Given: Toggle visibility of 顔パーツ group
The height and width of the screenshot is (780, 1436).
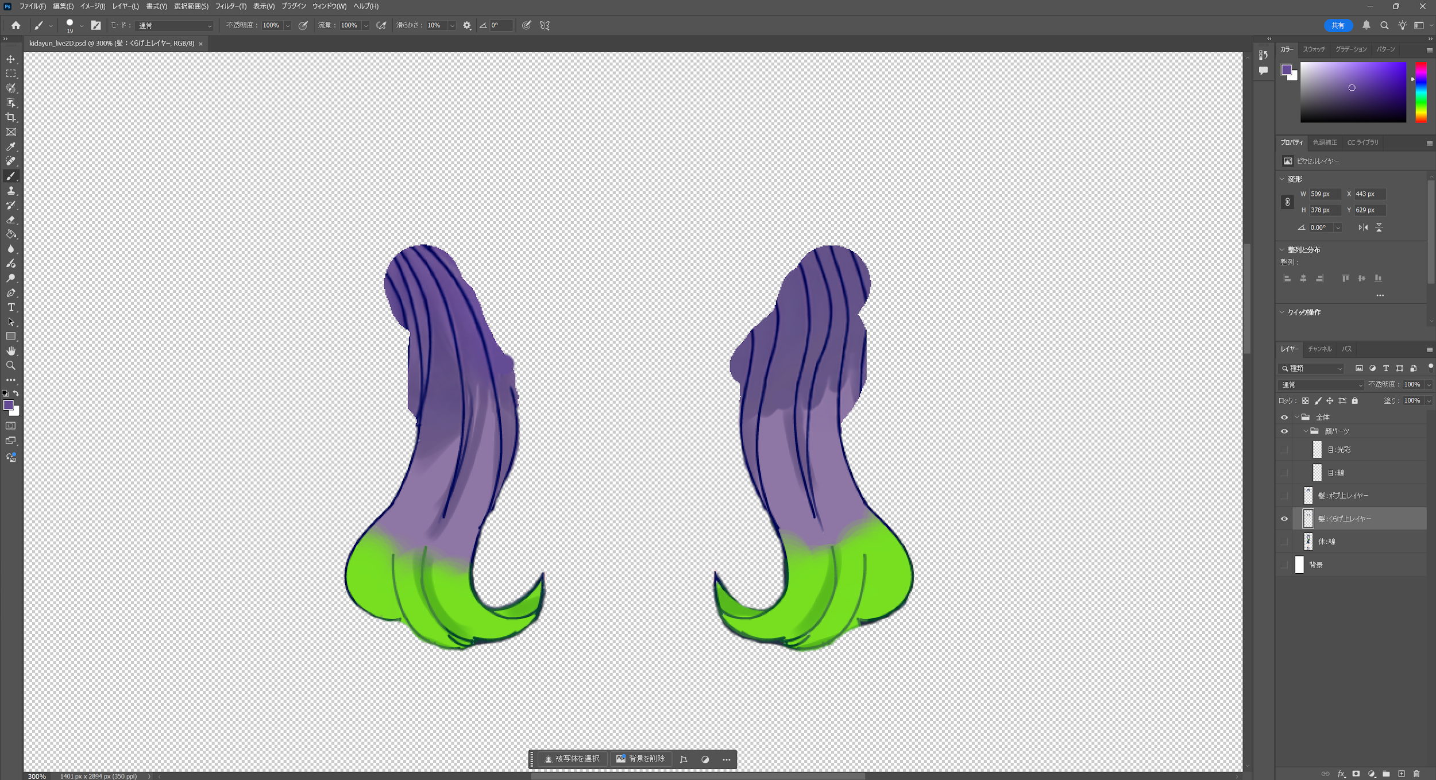Looking at the screenshot, I should pos(1284,431).
